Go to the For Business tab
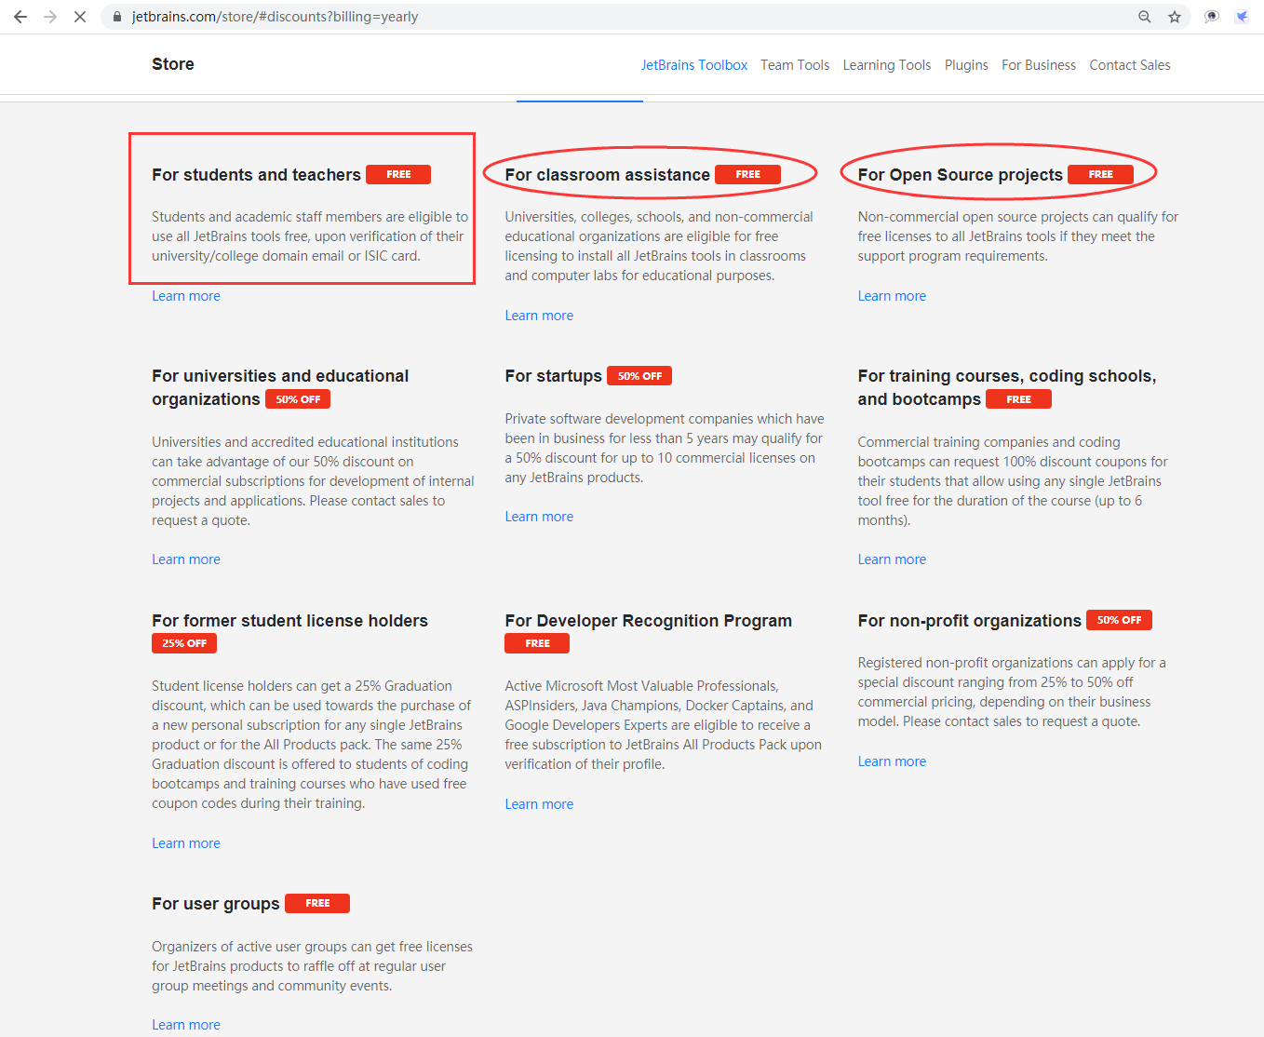 1039,65
